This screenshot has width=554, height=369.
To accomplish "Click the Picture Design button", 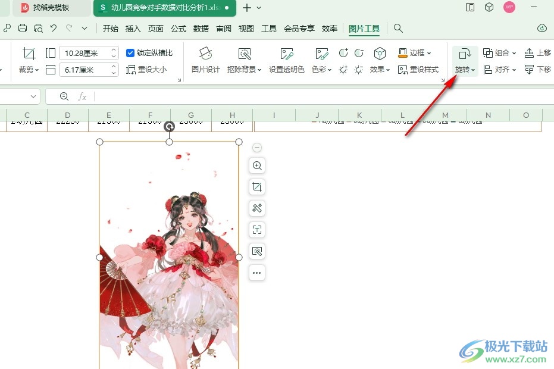I will (206, 61).
